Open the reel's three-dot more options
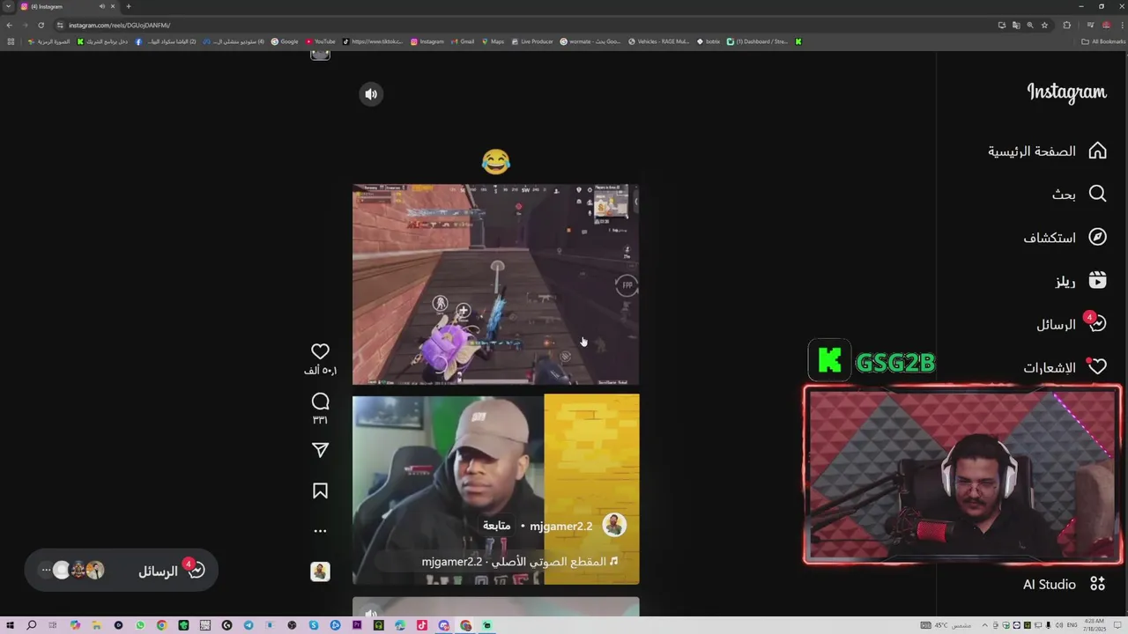This screenshot has height=634, width=1128. [x=320, y=531]
